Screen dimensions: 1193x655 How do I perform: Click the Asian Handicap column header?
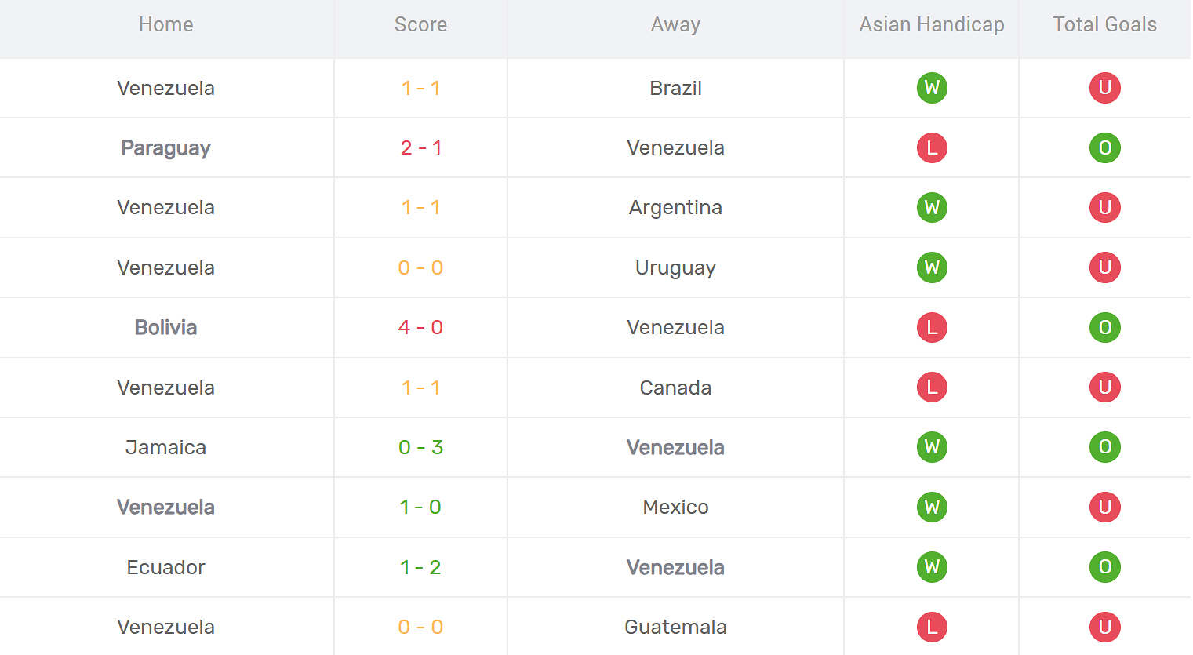tap(931, 24)
